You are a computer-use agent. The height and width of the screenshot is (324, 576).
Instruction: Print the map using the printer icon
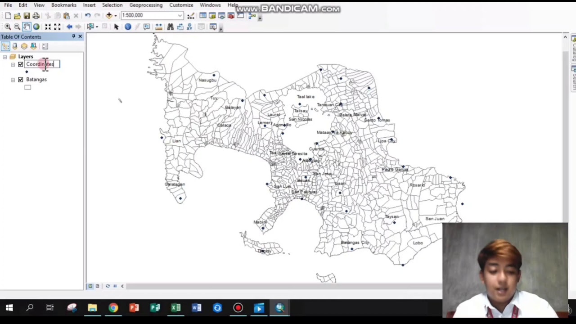36,16
